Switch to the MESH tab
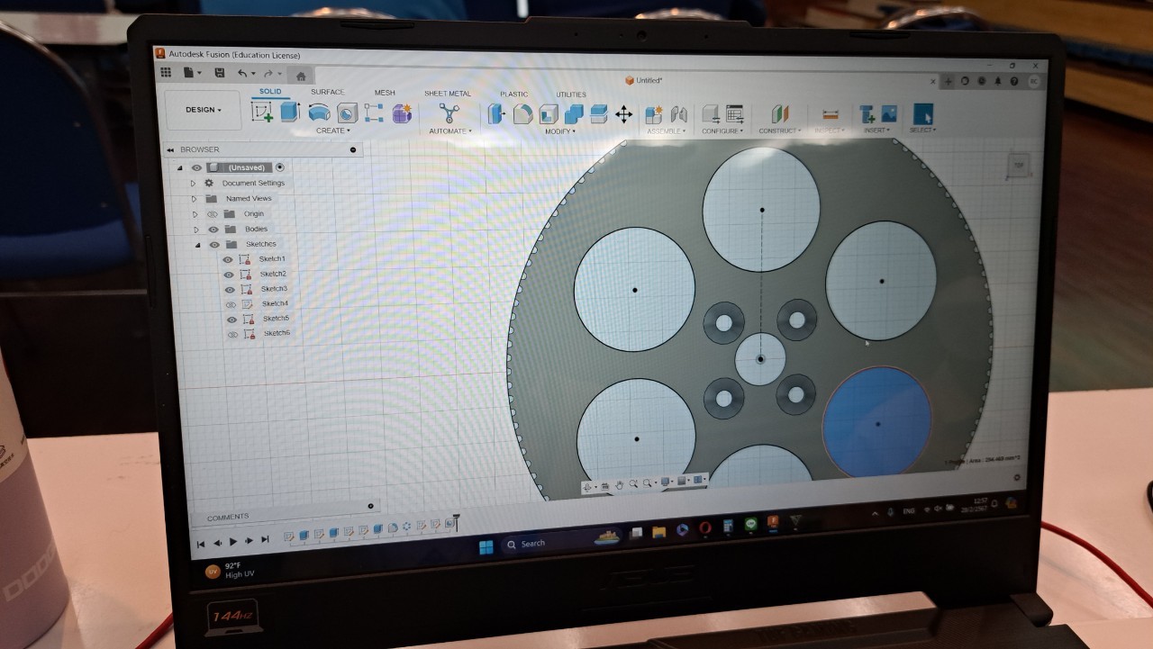This screenshot has height=649, width=1153. pos(385,93)
